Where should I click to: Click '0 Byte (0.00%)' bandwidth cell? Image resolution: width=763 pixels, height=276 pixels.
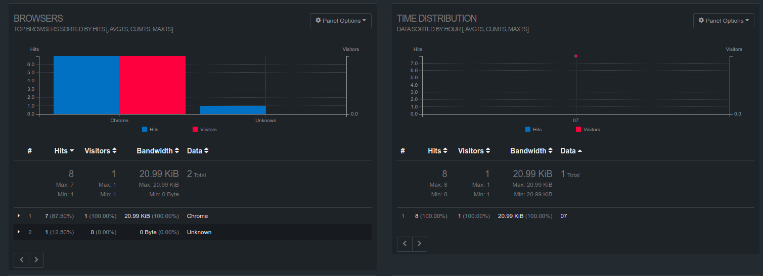159,232
